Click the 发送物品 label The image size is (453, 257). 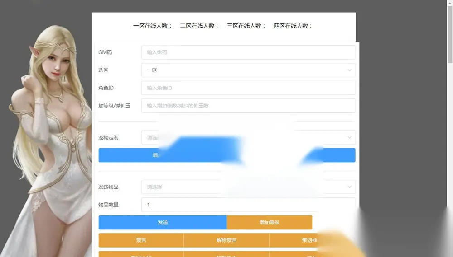(108, 187)
